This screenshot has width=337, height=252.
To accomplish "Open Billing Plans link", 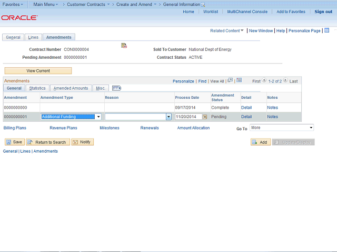I will (15, 128).
